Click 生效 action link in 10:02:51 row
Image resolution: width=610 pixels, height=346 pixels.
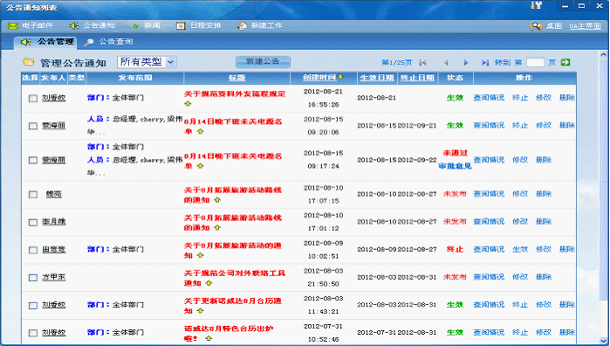(x=520, y=249)
